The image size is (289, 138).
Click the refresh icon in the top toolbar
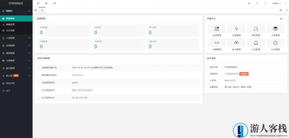55,3
